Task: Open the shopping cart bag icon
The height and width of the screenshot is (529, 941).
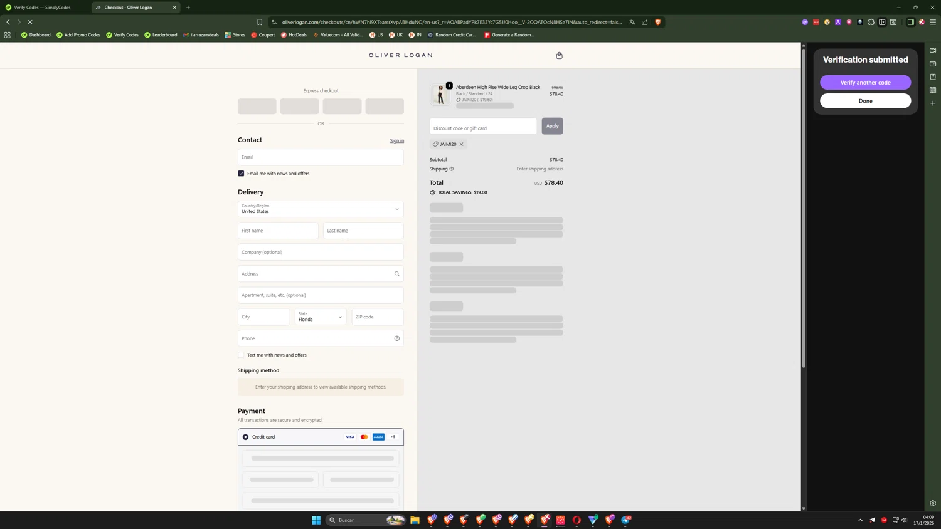Action: pyautogui.click(x=559, y=55)
